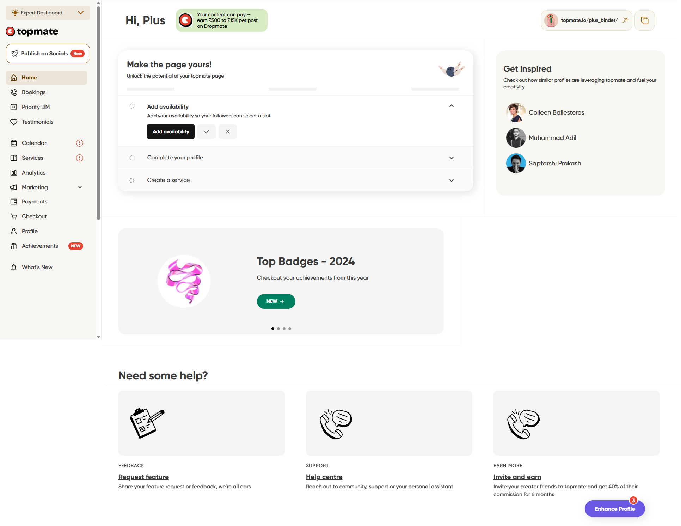Toggle the Create a service circle

132,181
